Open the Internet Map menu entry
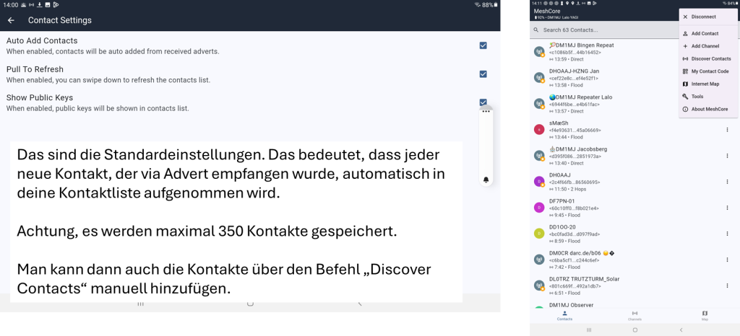This screenshot has width=740, height=336. (705, 84)
